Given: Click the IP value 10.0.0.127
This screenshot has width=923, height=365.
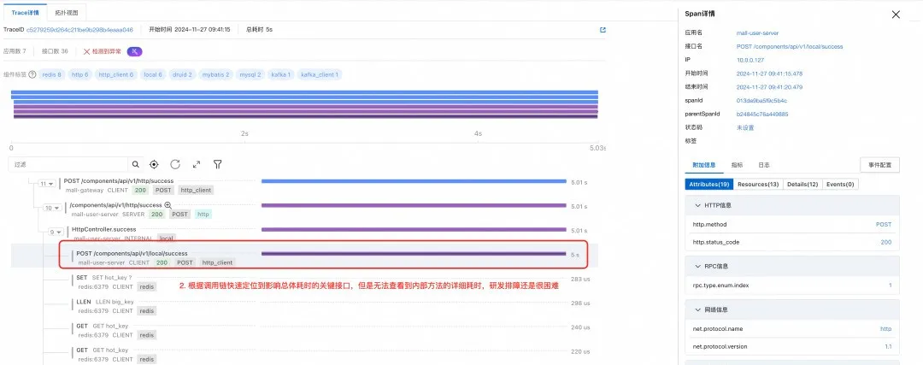Looking at the screenshot, I should click(x=750, y=60).
